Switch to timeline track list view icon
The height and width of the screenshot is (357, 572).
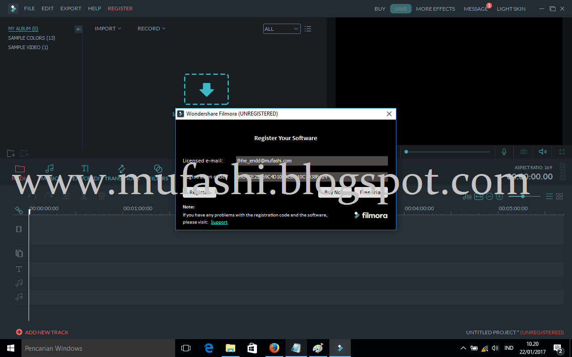[x=549, y=196]
